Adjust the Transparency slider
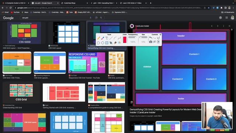Image resolution: width=236 pixels, height=133 pixels. pyautogui.click(x=133, y=37)
